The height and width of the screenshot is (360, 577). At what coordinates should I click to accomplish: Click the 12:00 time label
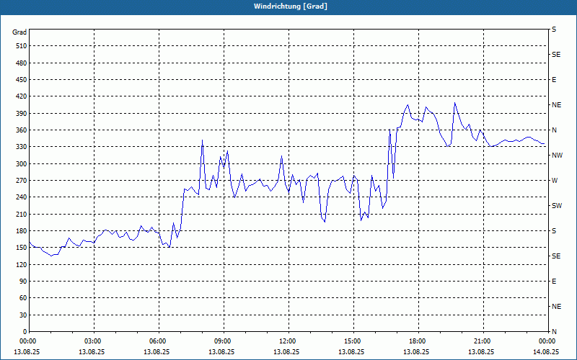coord(288,341)
